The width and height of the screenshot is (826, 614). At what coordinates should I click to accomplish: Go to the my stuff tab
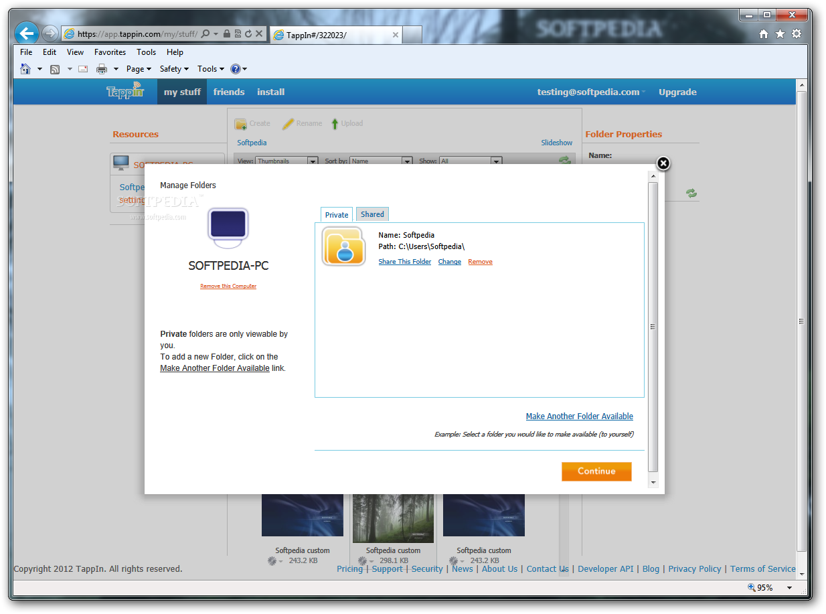point(181,92)
